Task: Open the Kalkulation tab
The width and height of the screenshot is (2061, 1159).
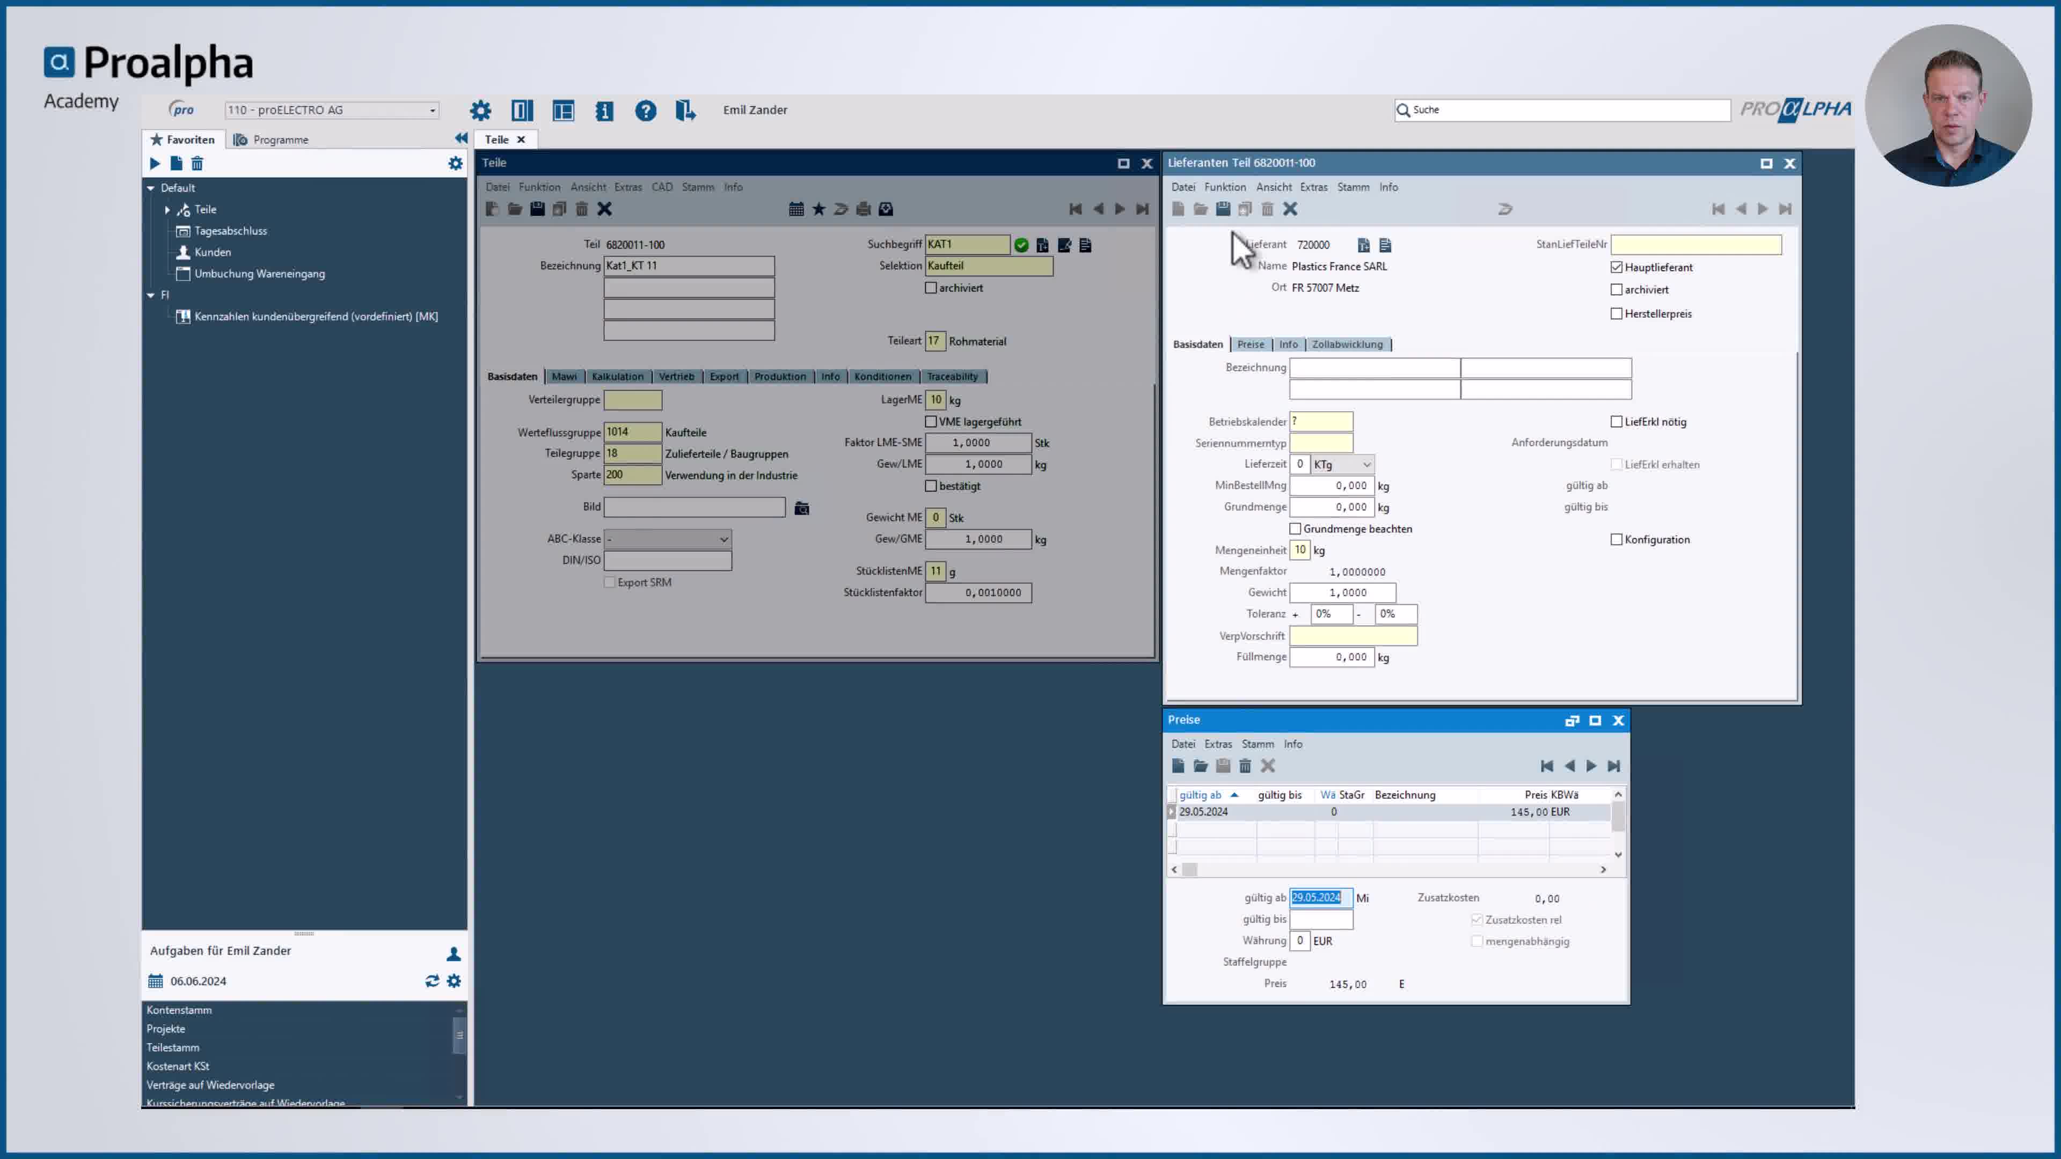Action: [x=617, y=376]
